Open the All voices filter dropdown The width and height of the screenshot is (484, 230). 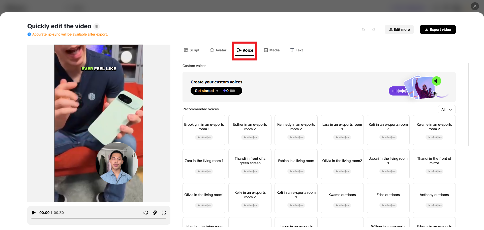[447, 110]
